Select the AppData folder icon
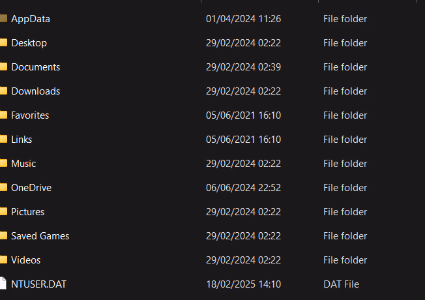425x300 pixels. click(3, 18)
